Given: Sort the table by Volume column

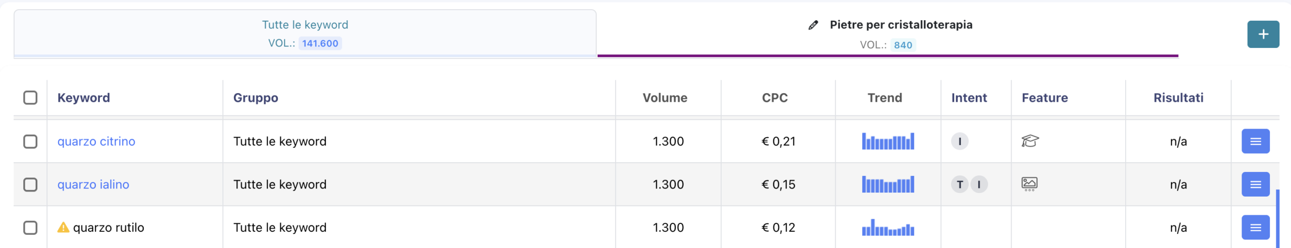Looking at the screenshot, I should click(x=665, y=98).
